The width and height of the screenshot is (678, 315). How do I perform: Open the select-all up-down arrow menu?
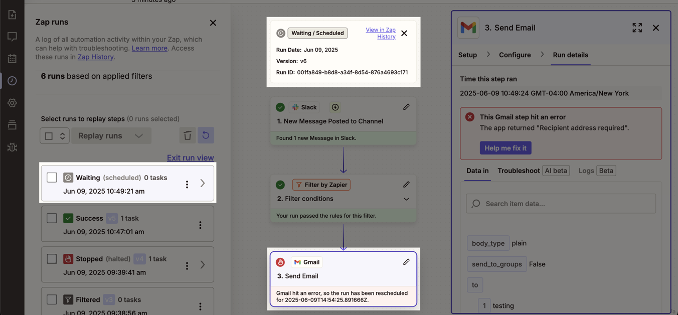pyautogui.click(x=62, y=136)
